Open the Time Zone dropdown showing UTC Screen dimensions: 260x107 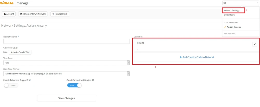[x=66, y=63]
